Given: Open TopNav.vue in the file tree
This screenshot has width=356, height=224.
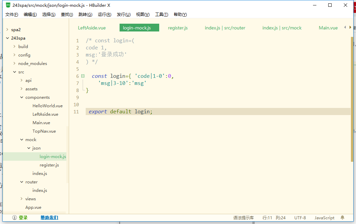Looking at the screenshot, I should click(x=44, y=131).
